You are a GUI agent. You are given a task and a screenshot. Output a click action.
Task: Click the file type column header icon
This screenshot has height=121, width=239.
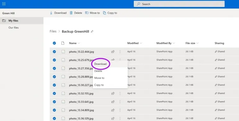point(63,43)
